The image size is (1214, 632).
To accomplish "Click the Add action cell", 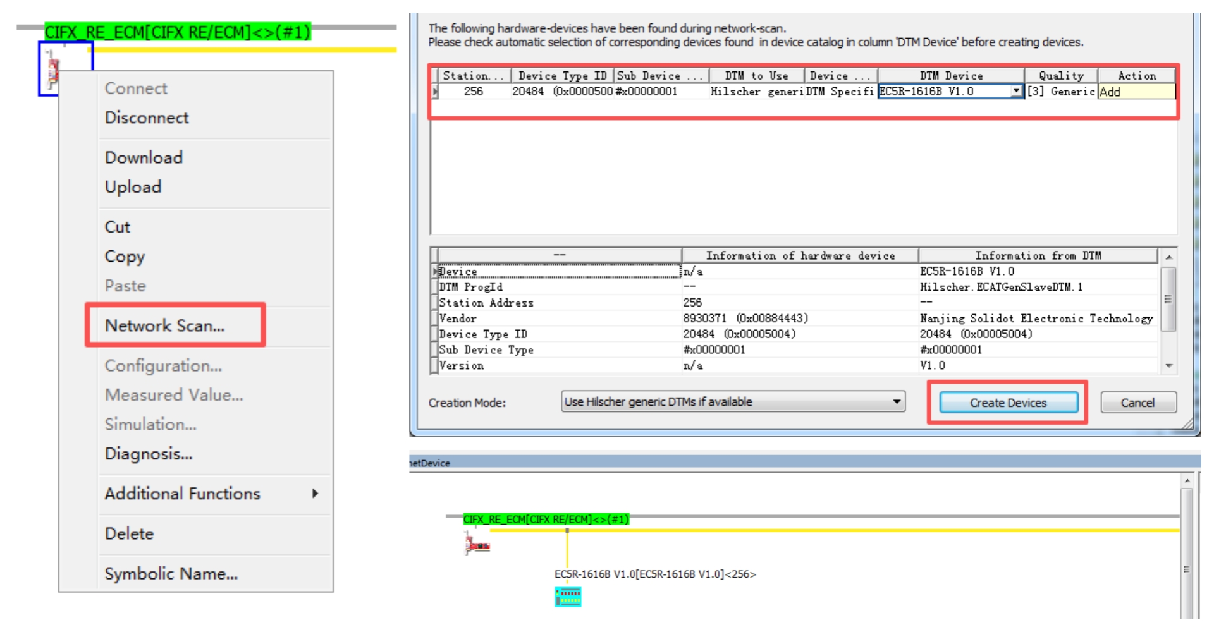I will tap(1136, 92).
